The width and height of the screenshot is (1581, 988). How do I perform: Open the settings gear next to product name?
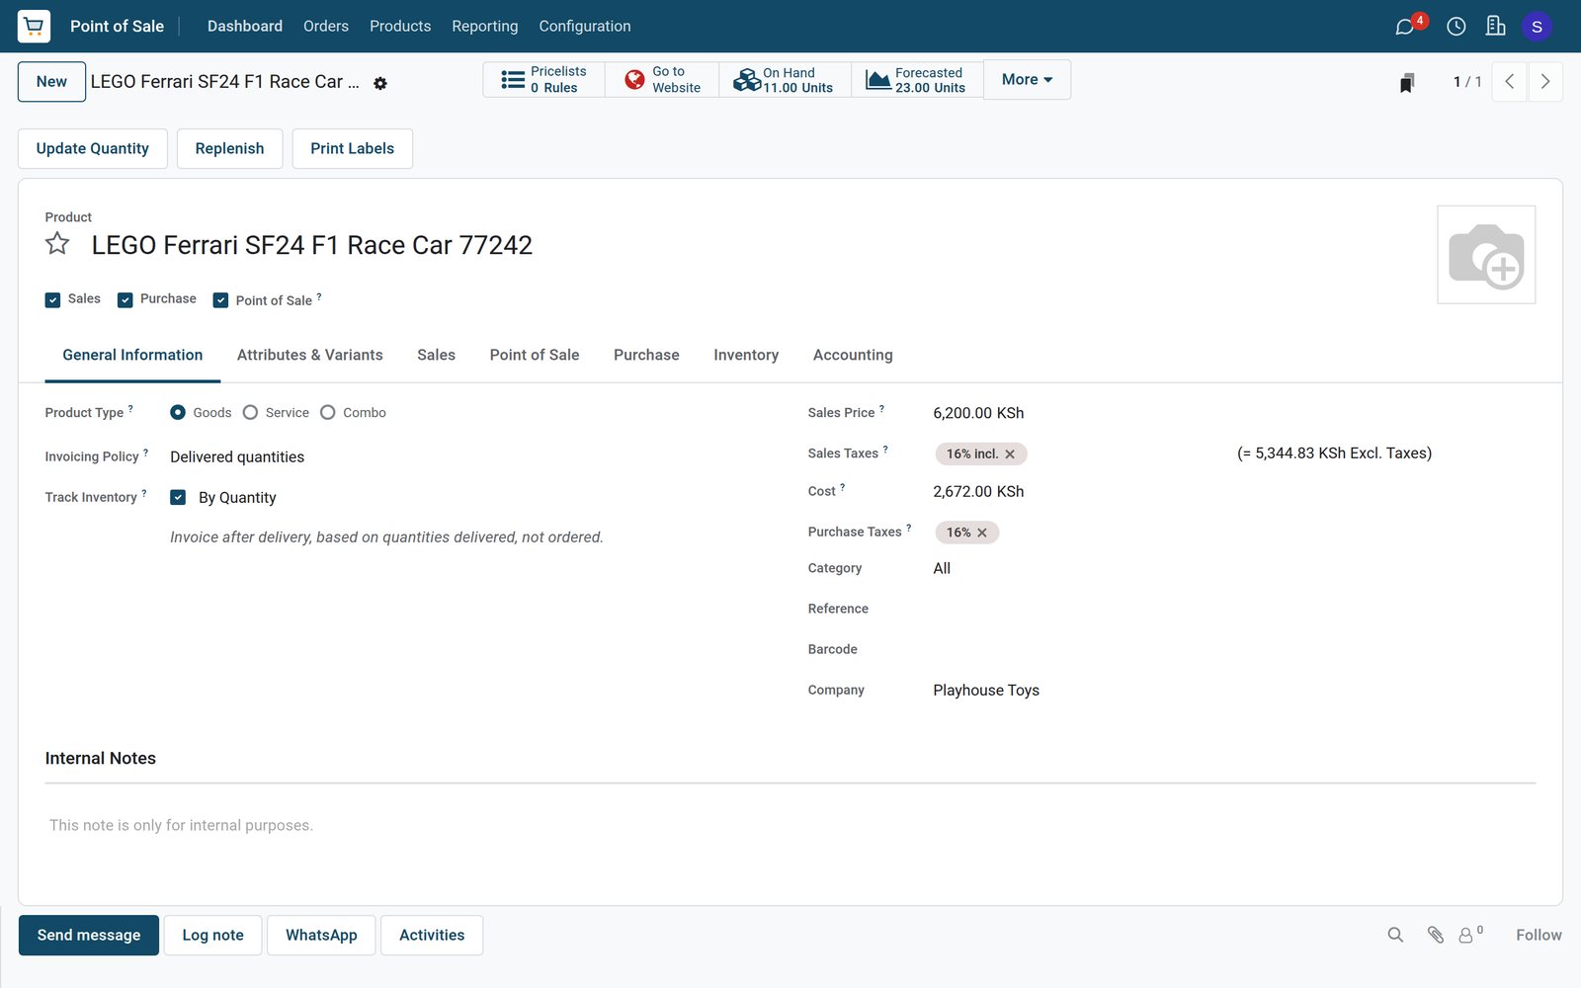click(380, 84)
